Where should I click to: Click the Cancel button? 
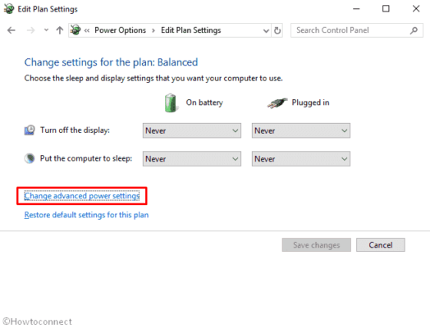coord(381,244)
